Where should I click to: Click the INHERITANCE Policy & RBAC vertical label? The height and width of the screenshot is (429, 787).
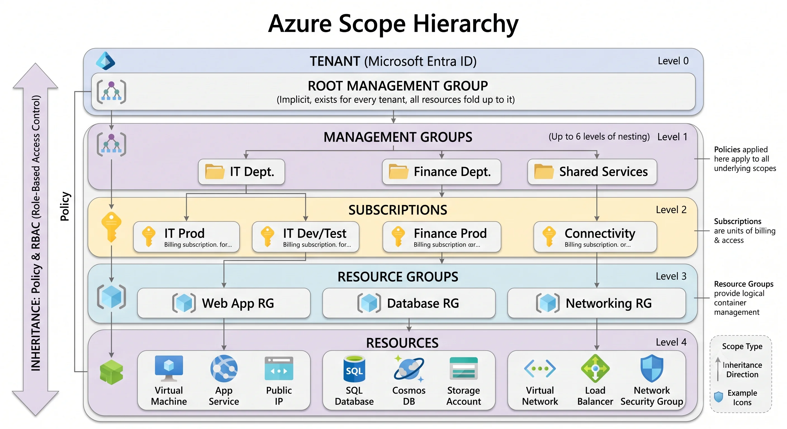(36, 233)
